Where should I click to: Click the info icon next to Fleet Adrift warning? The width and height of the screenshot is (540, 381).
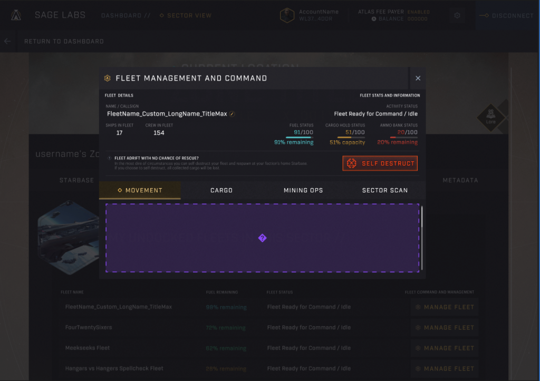point(109,158)
